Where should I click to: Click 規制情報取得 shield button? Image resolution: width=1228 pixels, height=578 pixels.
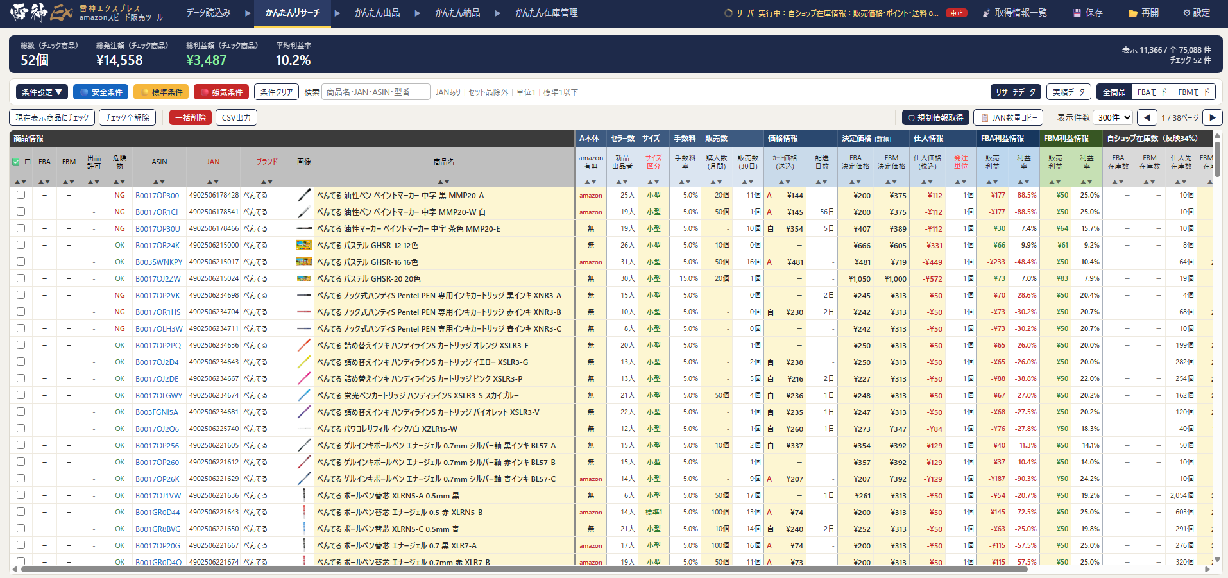935,117
